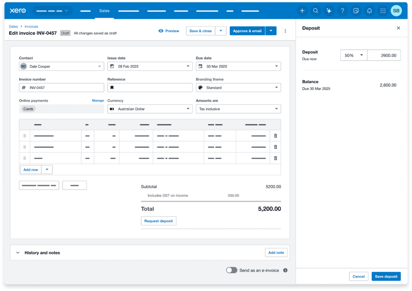Expand the History and notes section
This screenshot has height=291, width=412.
(x=18, y=253)
